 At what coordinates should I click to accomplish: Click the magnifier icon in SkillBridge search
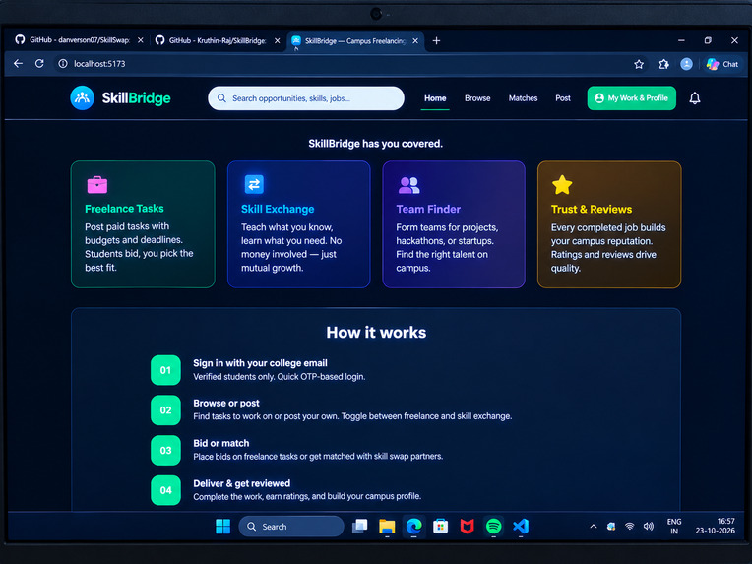click(221, 98)
